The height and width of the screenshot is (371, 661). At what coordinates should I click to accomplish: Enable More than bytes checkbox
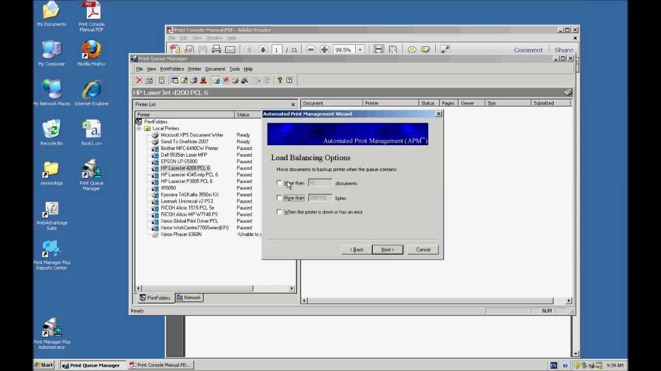[279, 198]
